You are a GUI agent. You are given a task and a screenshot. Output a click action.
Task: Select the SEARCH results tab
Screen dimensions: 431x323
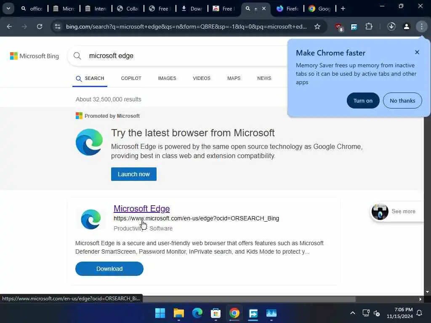pos(90,79)
